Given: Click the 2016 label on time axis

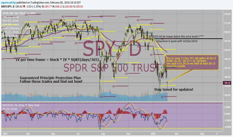Looking at the screenshot, I should pos(153,134).
